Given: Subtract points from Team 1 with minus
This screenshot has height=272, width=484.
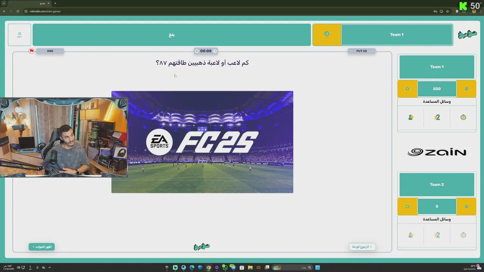Looking at the screenshot, I should (x=466, y=89).
